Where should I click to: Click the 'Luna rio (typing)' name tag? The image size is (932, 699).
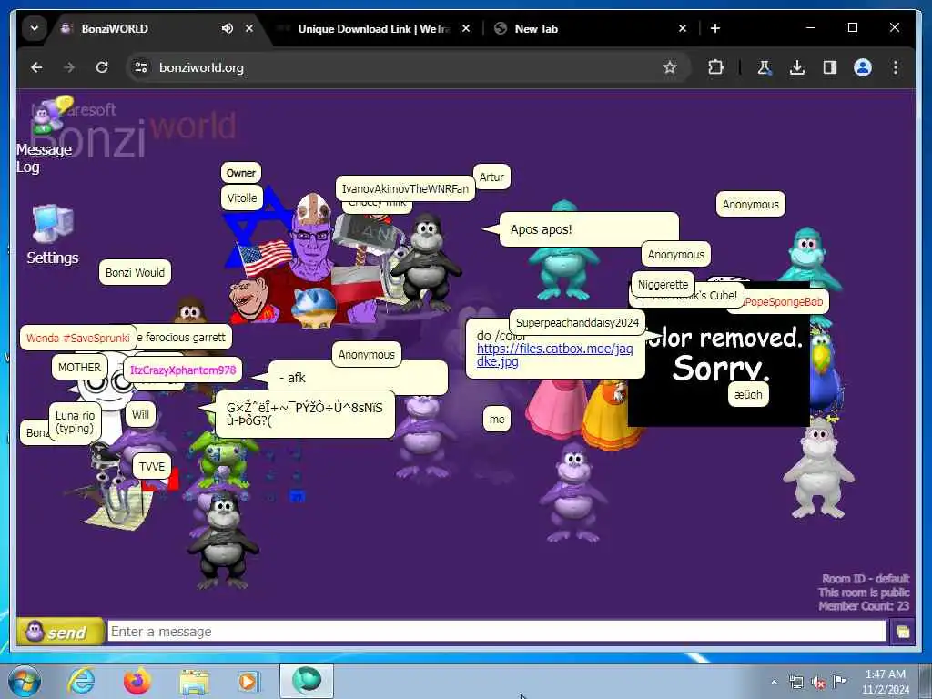point(75,422)
